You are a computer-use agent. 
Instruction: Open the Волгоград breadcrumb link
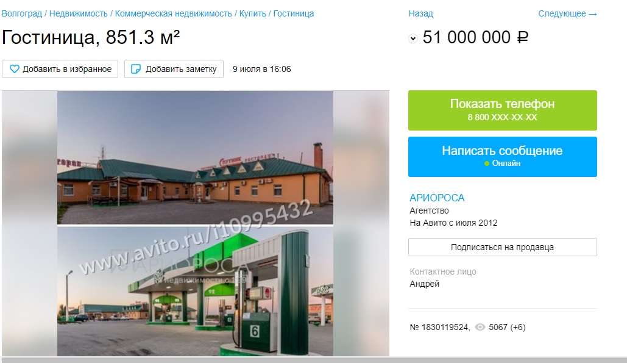tap(21, 13)
